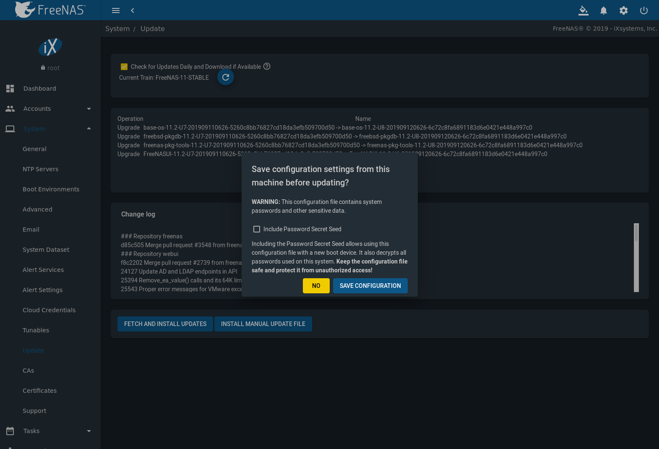
Task: Click the Name column header
Action: [x=363, y=119]
